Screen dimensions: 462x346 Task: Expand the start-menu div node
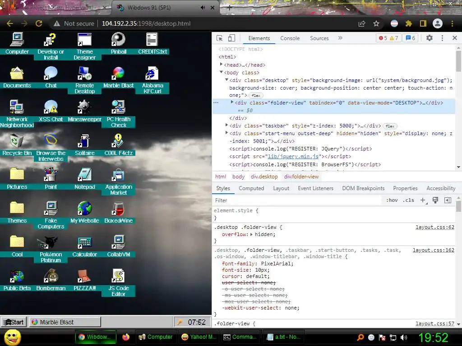[226, 133]
